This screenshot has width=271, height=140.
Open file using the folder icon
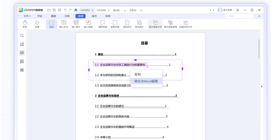49,10
